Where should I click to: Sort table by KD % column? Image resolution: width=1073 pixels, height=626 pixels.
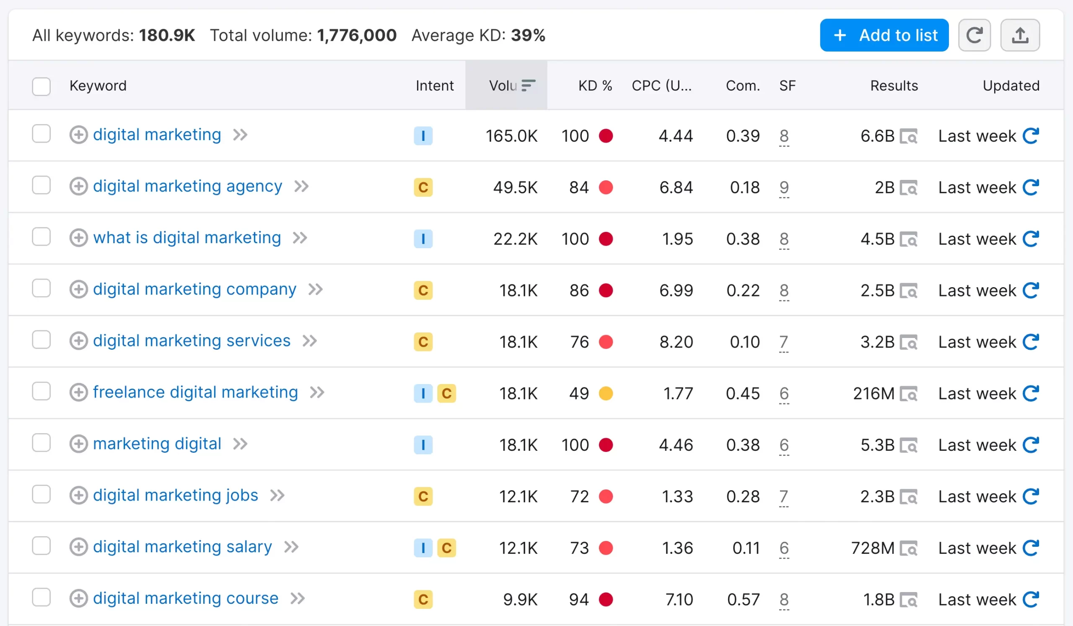click(x=594, y=86)
